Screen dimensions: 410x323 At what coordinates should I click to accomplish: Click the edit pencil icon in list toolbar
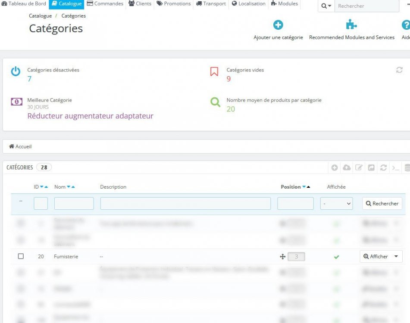pyautogui.click(x=359, y=168)
